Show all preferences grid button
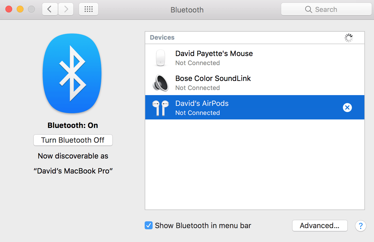 (89, 9)
